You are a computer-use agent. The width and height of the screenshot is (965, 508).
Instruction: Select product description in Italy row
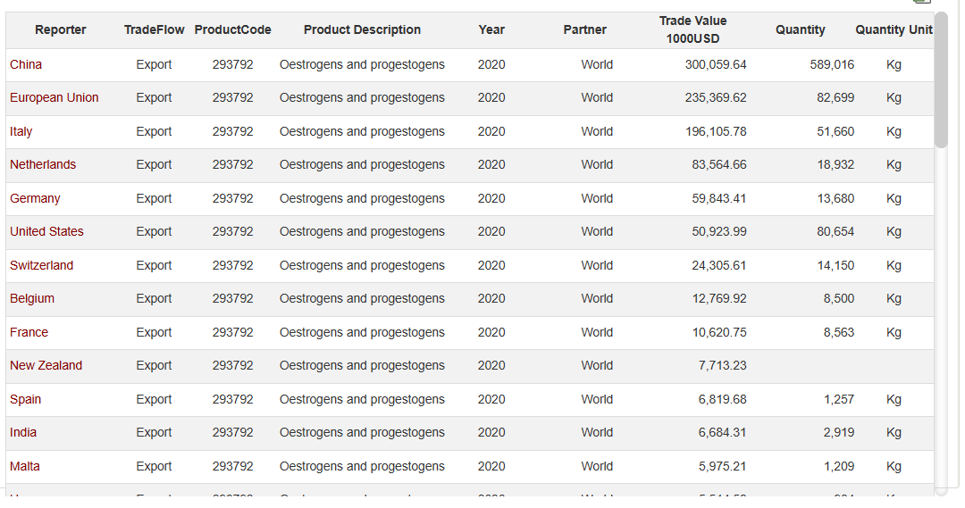click(362, 131)
